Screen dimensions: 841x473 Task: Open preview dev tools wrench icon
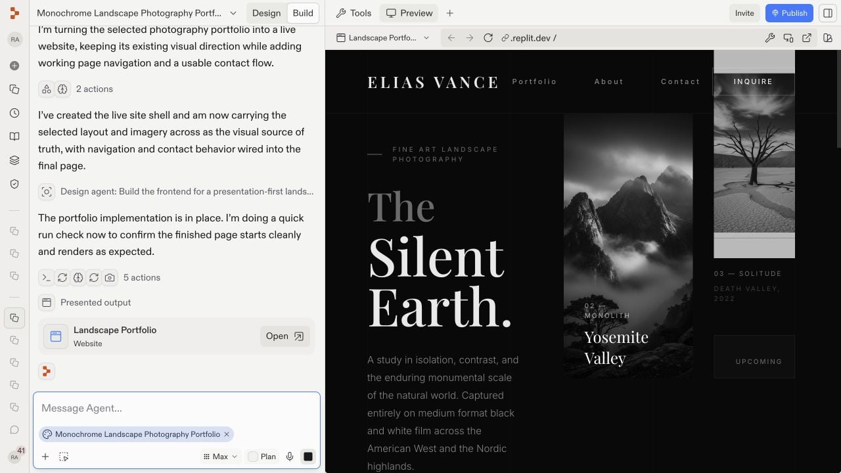[x=770, y=38]
